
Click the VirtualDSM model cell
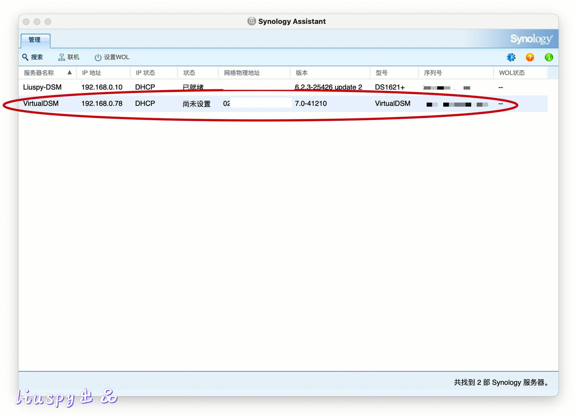[393, 103]
